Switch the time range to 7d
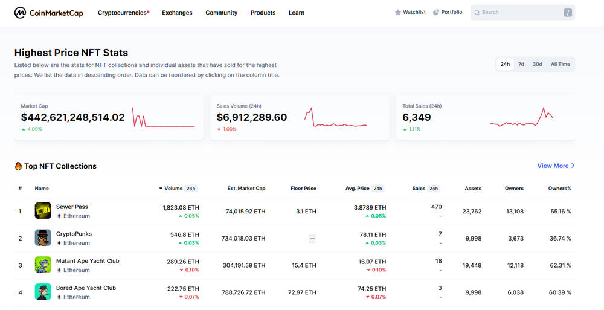This screenshot has width=604, height=310. pyautogui.click(x=521, y=64)
